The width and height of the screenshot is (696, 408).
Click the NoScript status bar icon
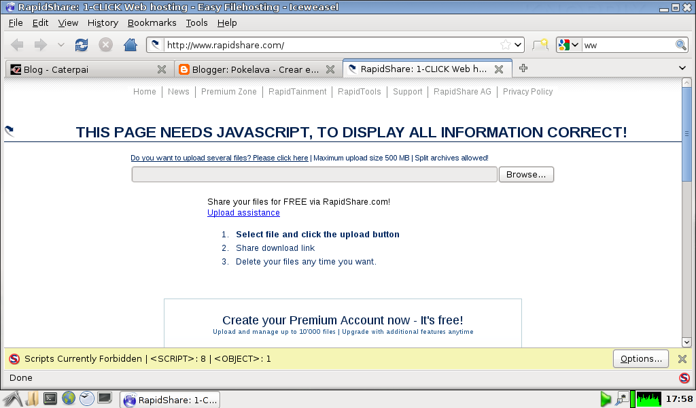[x=684, y=378]
